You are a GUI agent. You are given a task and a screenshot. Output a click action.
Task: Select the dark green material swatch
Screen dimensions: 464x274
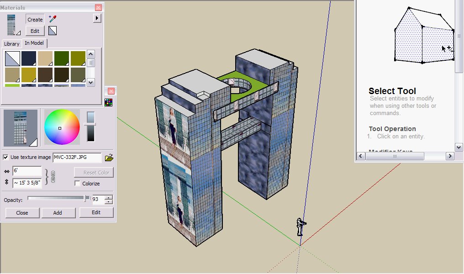[x=62, y=58]
